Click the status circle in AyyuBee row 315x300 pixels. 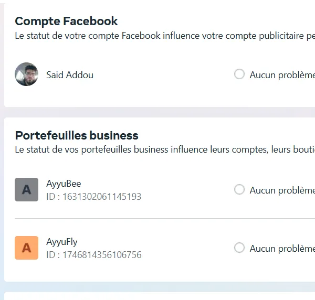pyautogui.click(x=239, y=189)
